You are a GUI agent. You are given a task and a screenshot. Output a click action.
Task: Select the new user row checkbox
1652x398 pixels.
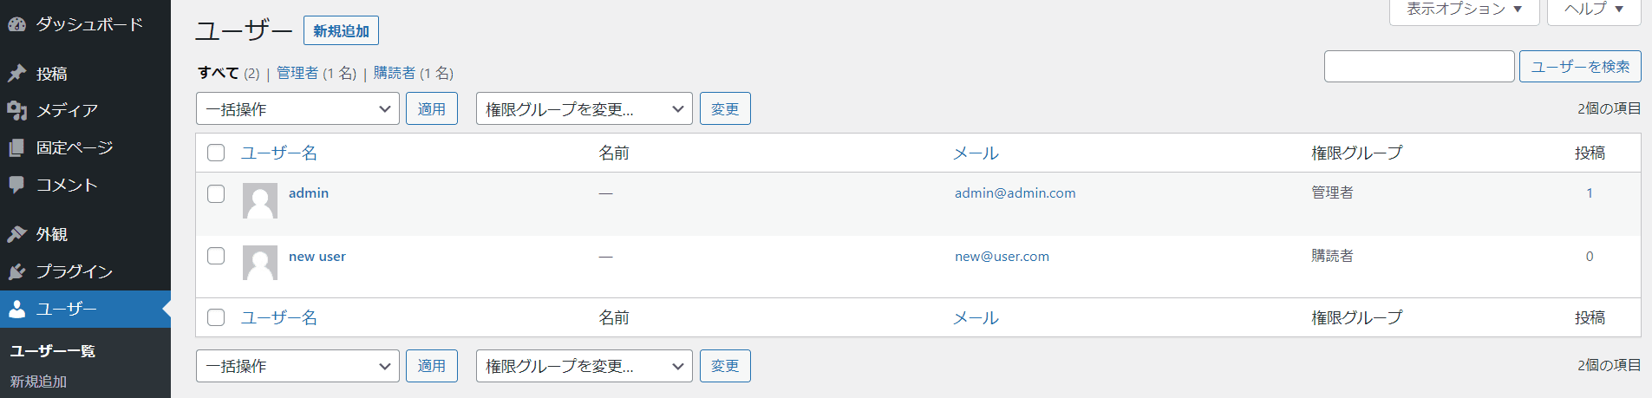216,256
